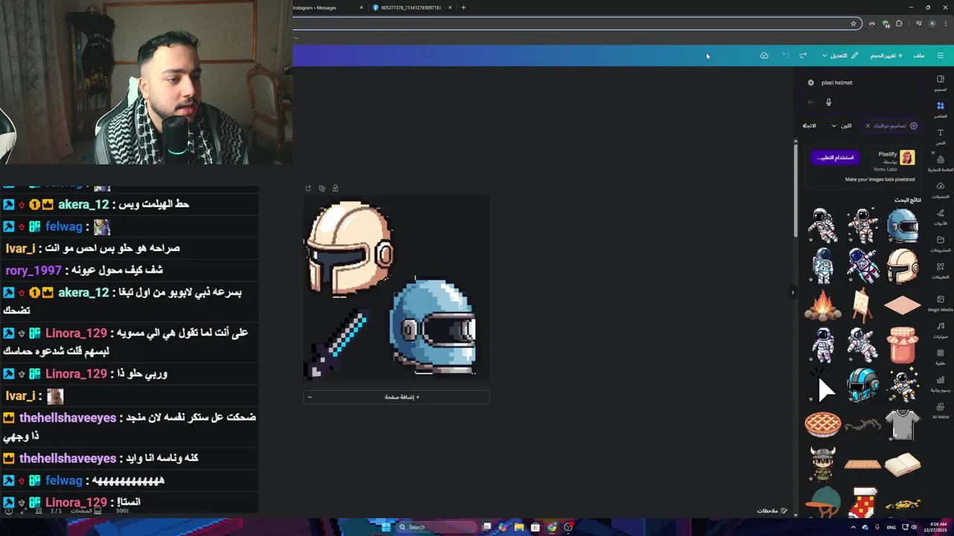Screen dimensions: 954x536
Task: Open a new browser tab with plus
Action: 464,7
